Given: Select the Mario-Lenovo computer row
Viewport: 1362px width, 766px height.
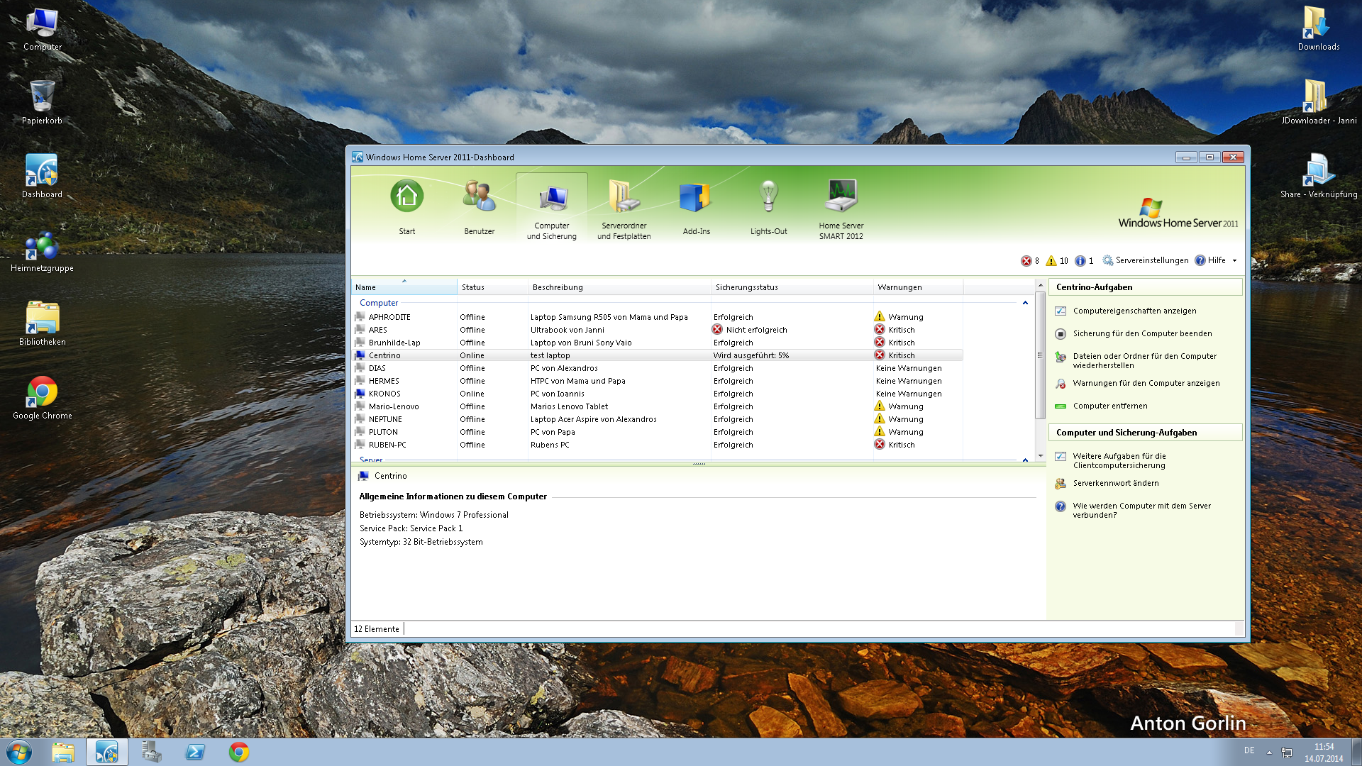Looking at the screenshot, I should click(657, 406).
